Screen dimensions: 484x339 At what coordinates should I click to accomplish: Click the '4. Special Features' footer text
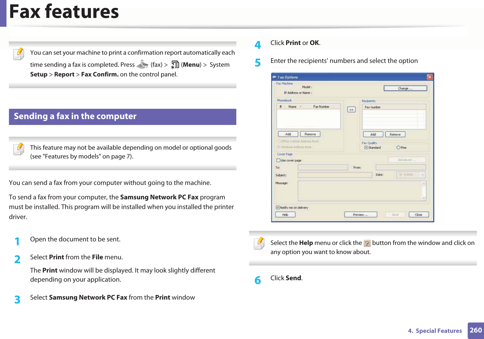(435, 331)
